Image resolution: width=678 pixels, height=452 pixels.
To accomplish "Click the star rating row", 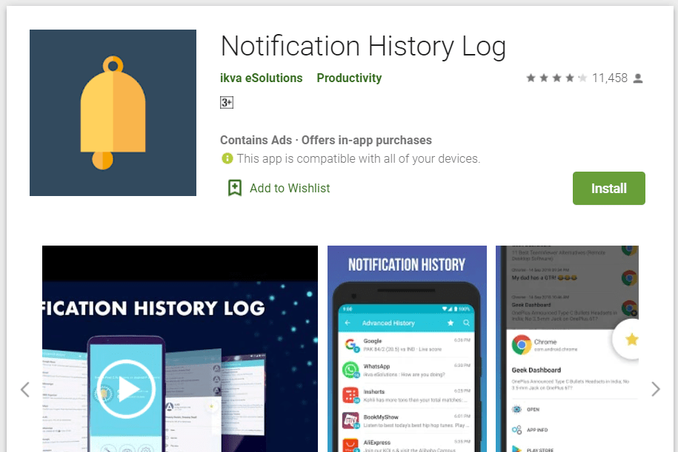I will coord(556,78).
